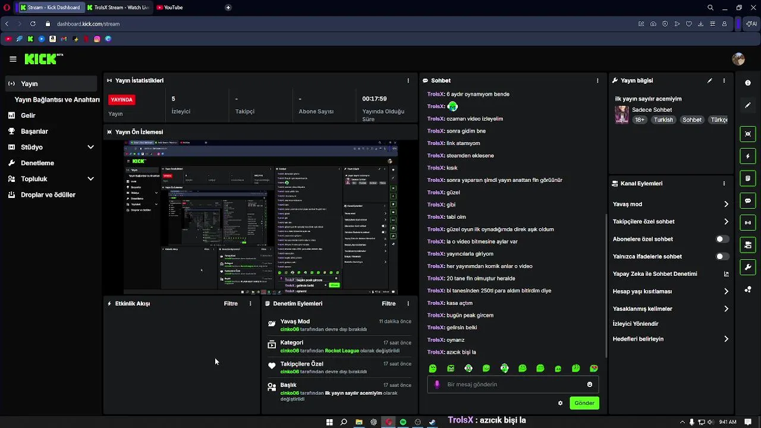This screenshot has height=428, width=761.
Task: Click the snapshot camera icon in address bar
Action: pyautogui.click(x=653, y=24)
